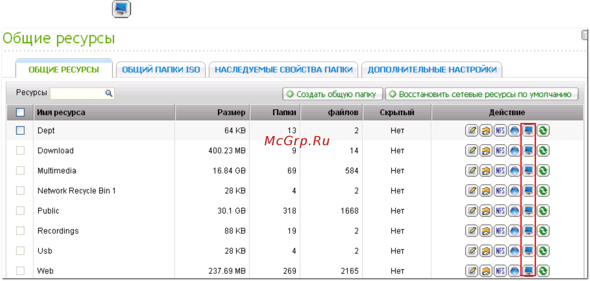Refresh the Dept share with green arrows icon
The image size is (590, 281).
[x=543, y=130]
